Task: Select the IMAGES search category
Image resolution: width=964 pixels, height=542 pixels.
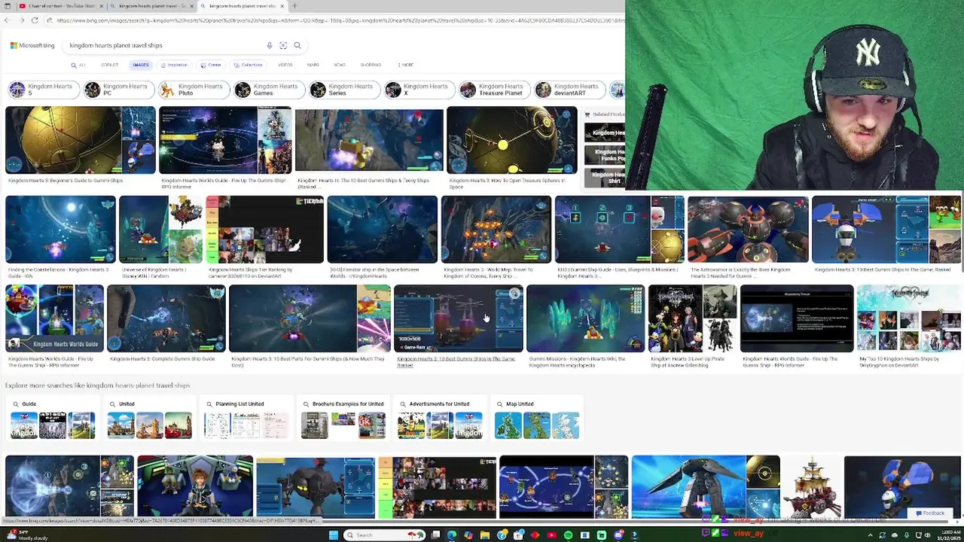Action: tap(141, 65)
